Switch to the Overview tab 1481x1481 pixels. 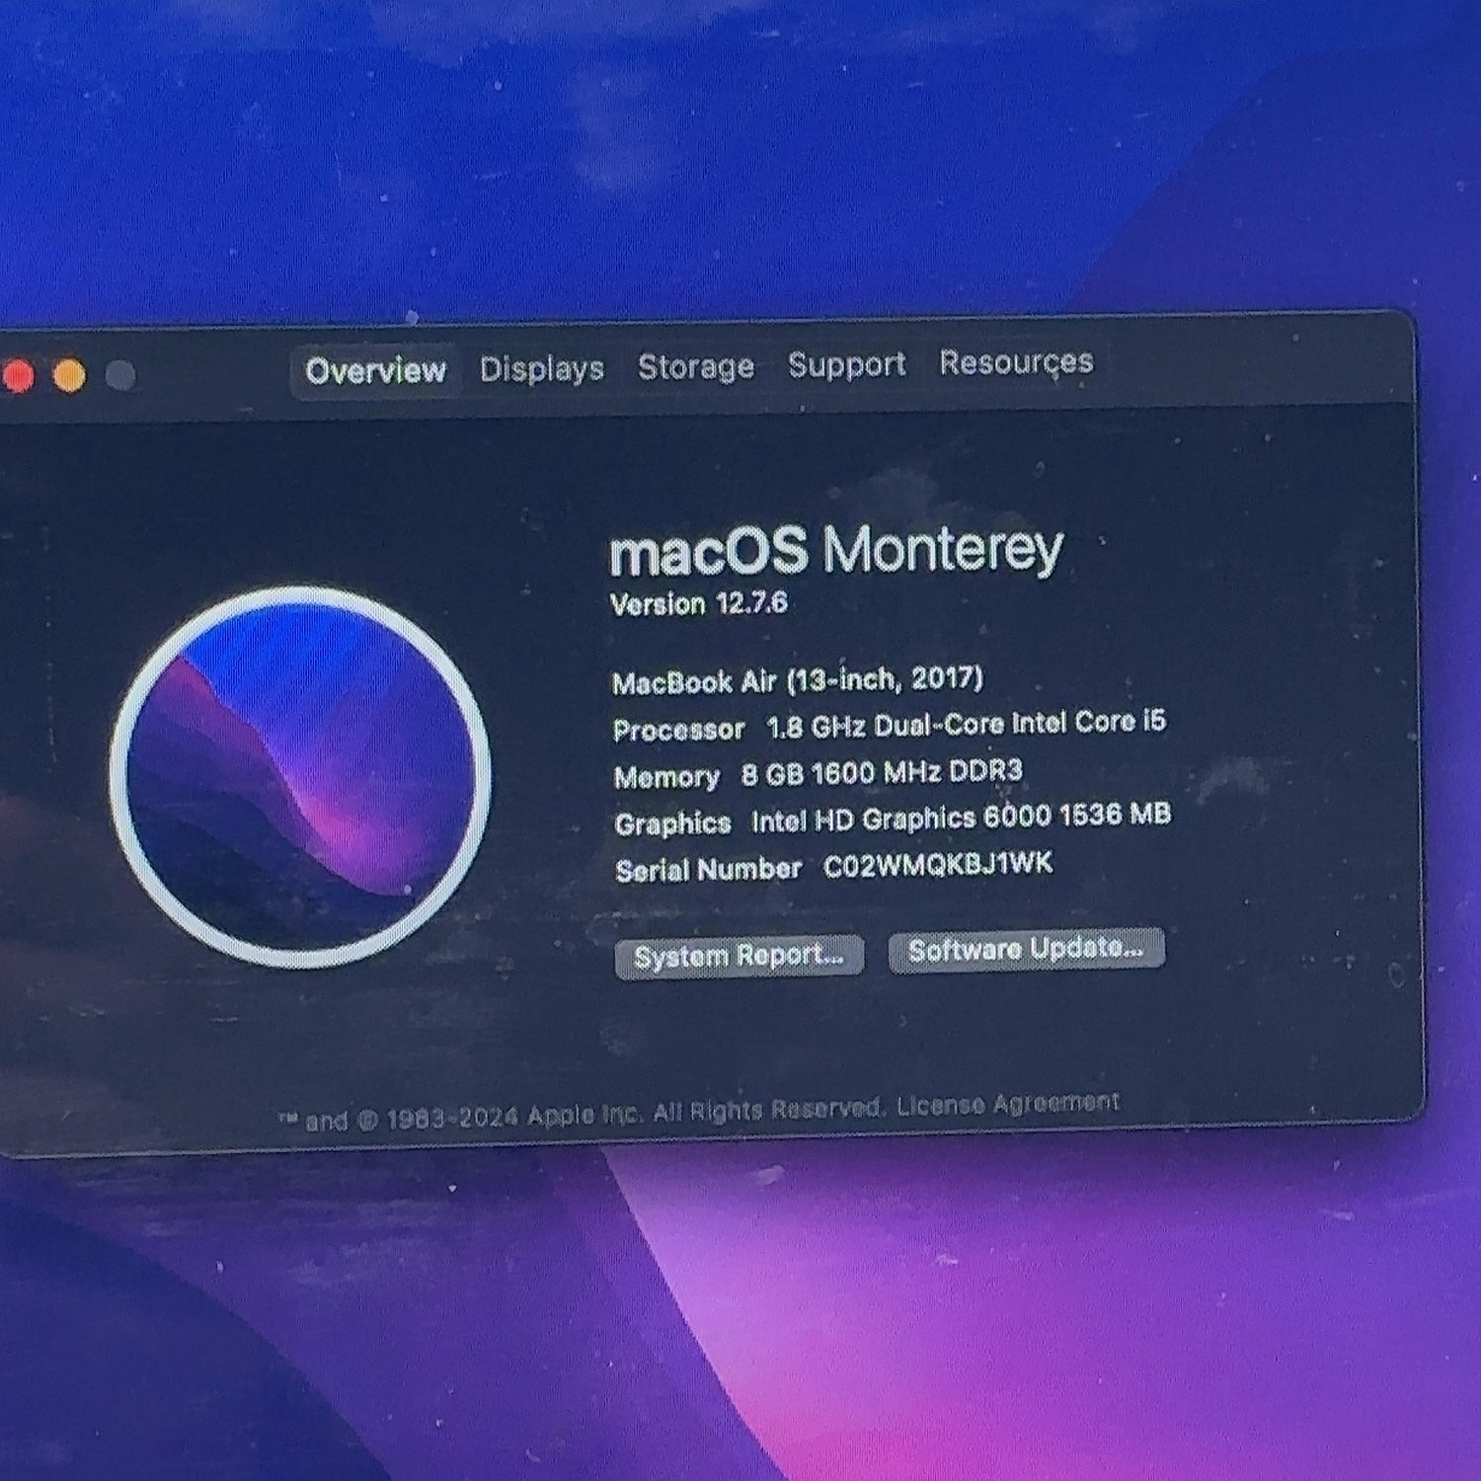(375, 371)
